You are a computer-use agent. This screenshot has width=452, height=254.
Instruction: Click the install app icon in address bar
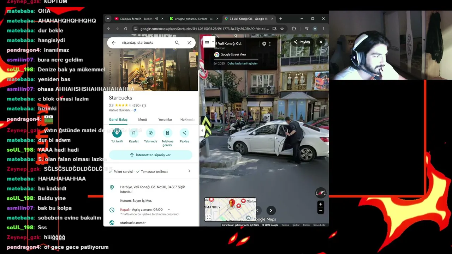click(274, 29)
